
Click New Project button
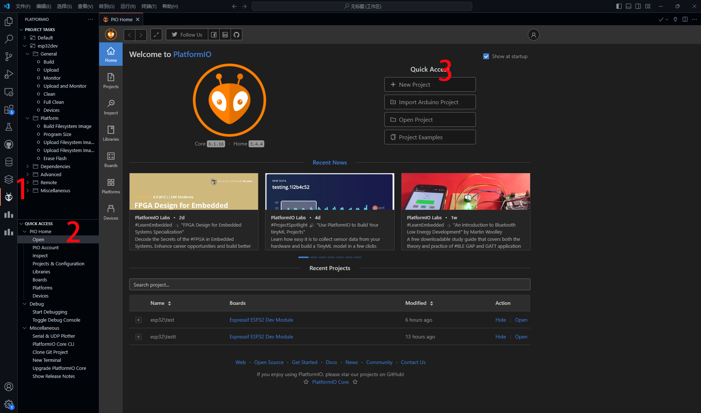pyautogui.click(x=430, y=84)
